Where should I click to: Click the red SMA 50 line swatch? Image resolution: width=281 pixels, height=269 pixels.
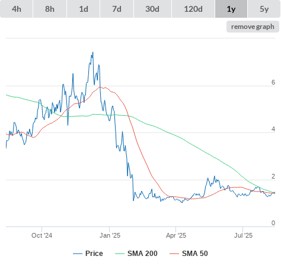pyautogui.click(x=174, y=254)
